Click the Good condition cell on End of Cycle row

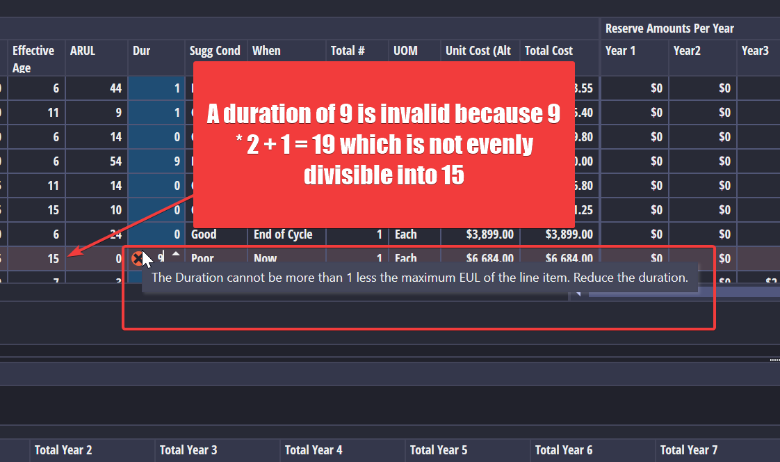[x=202, y=234]
